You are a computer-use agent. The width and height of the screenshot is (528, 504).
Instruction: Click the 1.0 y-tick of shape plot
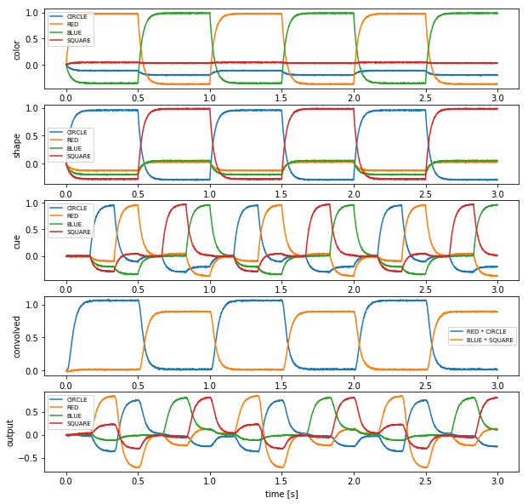coord(32,108)
